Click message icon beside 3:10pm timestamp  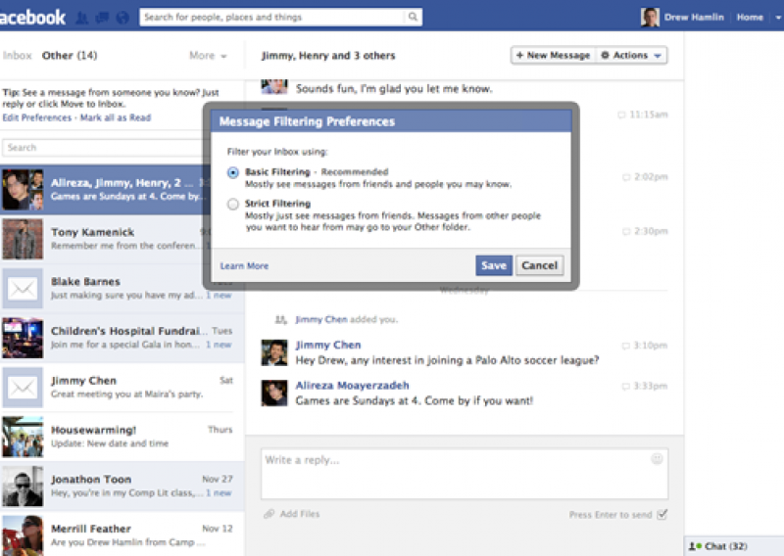point(625,346)
